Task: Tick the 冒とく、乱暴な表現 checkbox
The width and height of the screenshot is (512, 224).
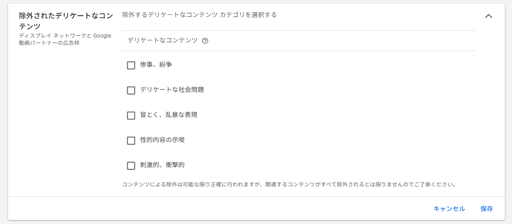Action: click(x=131, y=116)
